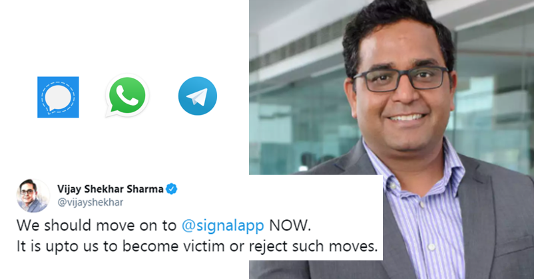Click the tweet line starting "We should move"

164,226
